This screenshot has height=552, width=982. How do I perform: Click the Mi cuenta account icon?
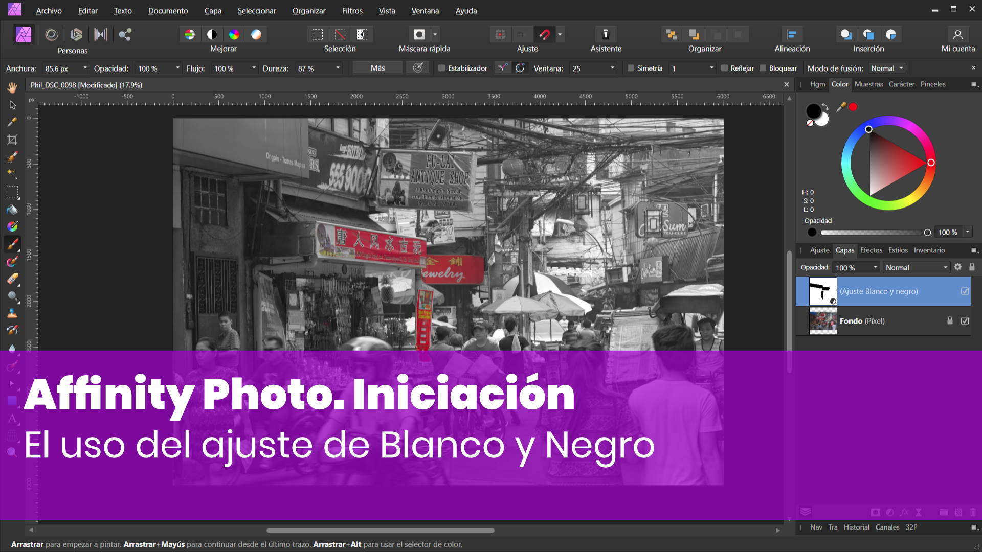(958, 34)
